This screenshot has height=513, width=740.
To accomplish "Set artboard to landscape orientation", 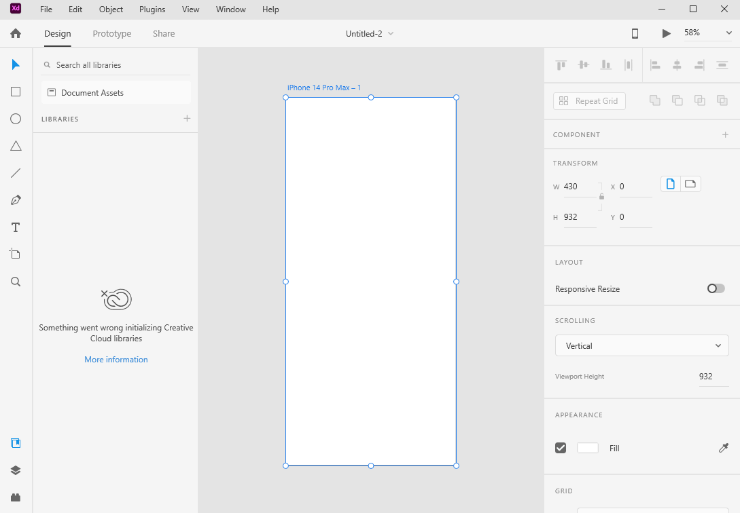I will (690, 184).
